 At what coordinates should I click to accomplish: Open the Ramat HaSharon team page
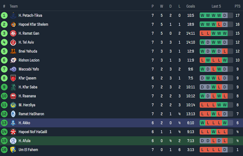tap(31, 114)
